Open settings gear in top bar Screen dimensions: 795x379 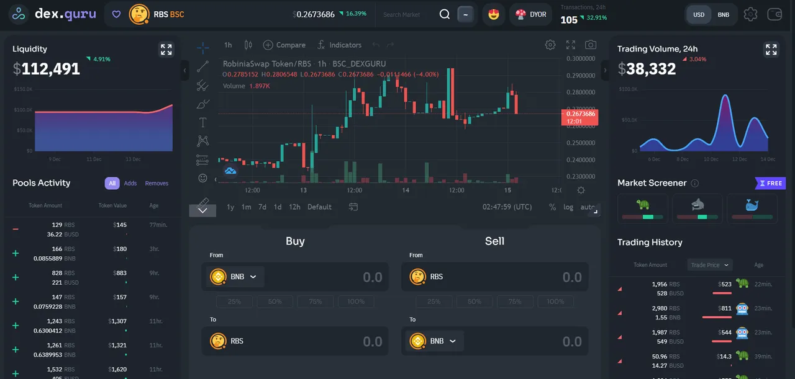(x=750, y=14)
